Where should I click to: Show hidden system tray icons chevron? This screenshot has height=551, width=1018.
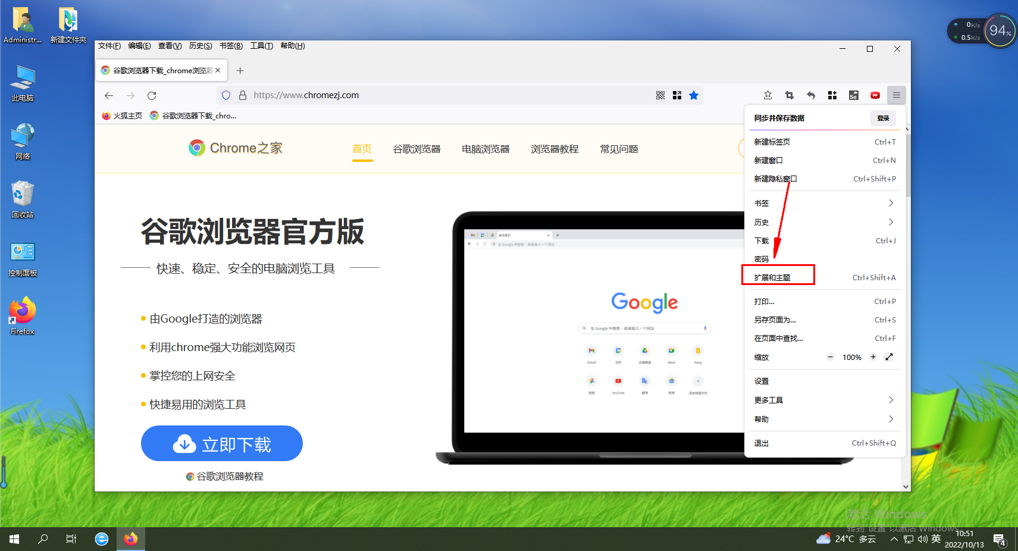point(894,539)
